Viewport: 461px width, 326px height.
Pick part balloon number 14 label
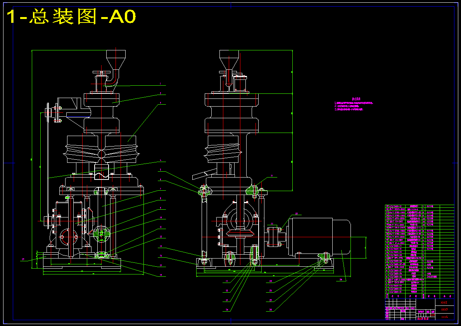(x=161, y=256)
